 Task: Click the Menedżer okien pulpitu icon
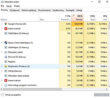pos(6,76)
